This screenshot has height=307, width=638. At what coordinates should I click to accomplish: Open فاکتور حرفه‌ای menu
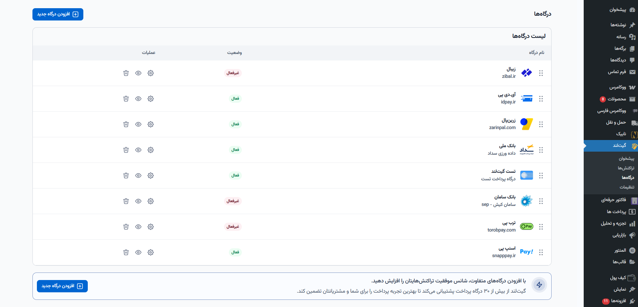[x=611, y=200]
